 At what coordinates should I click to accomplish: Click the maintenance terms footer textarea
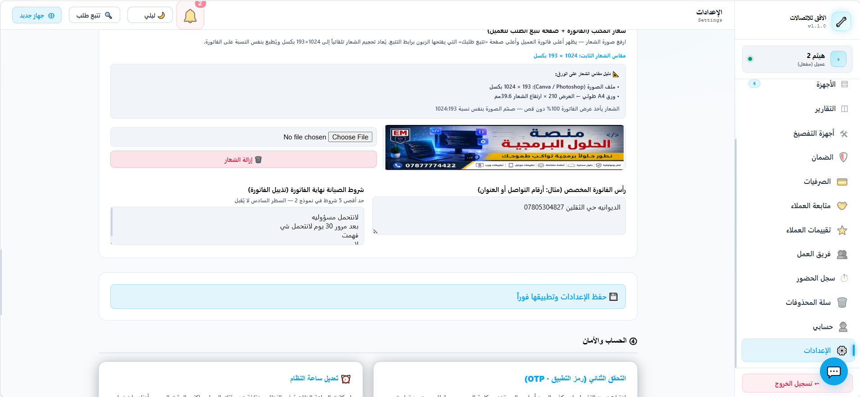pyautogui.click(x=237, y=226)
